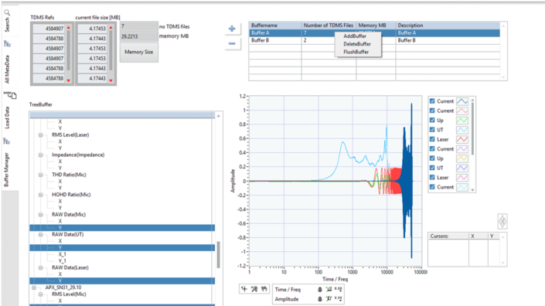The width and height of the screenshot is (545, 306).
Task: Click the TreeBuffer vertical scrollbar thumb
Action: point(218,255)
